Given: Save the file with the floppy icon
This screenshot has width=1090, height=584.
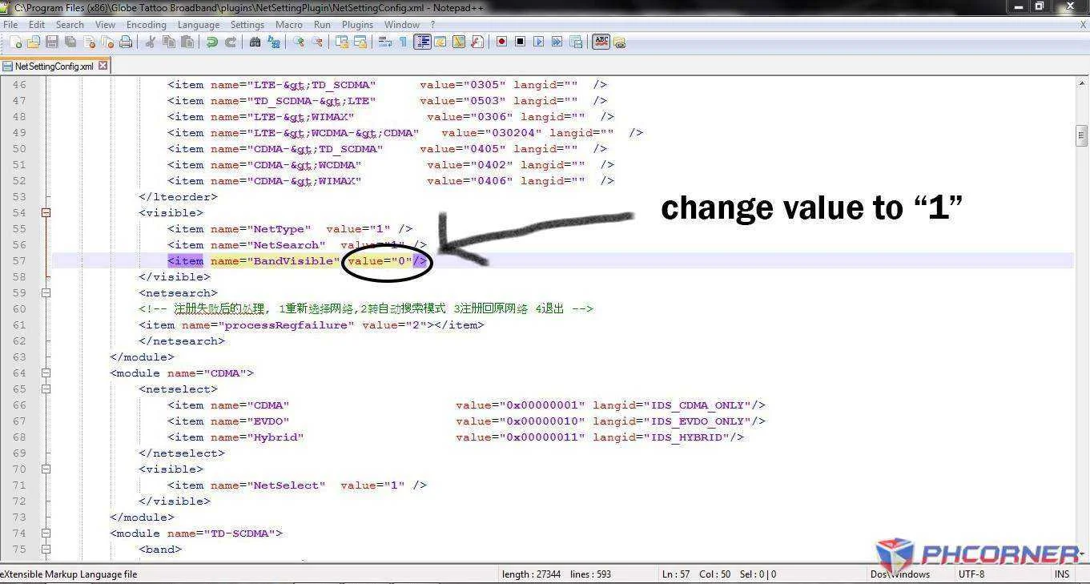Looking at the screenshot, I should click(52, 42).
